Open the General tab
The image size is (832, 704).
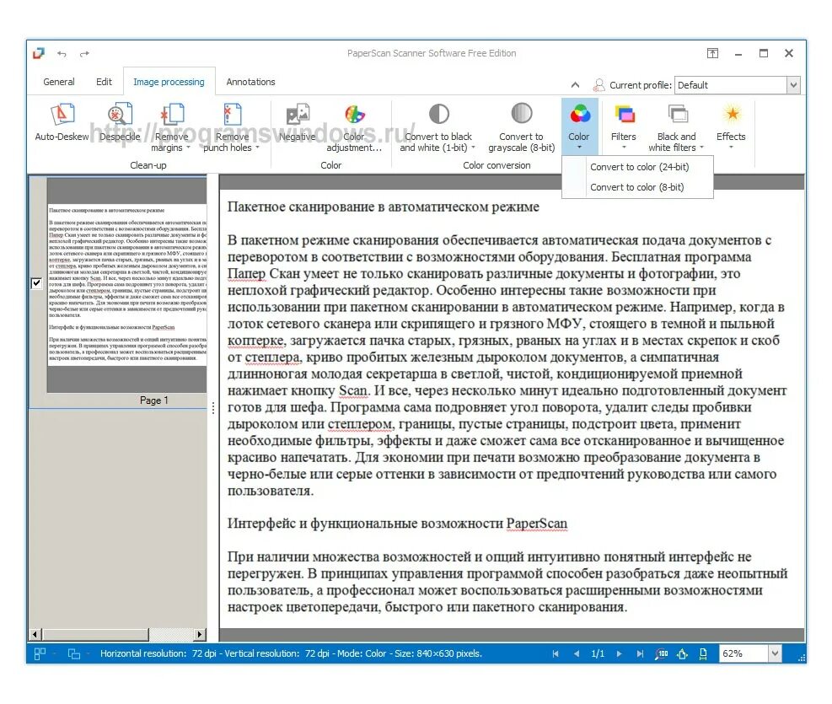point(59,82)
